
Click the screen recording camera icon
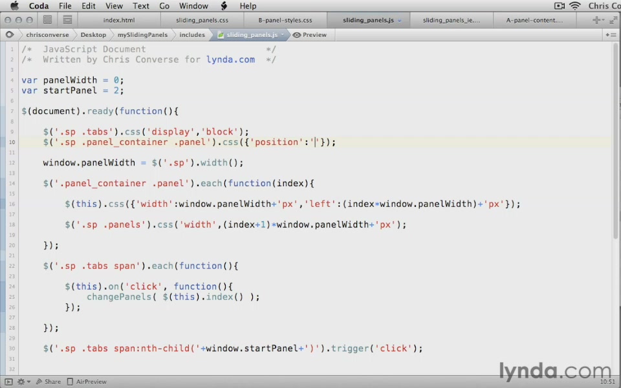coord(559,6)
